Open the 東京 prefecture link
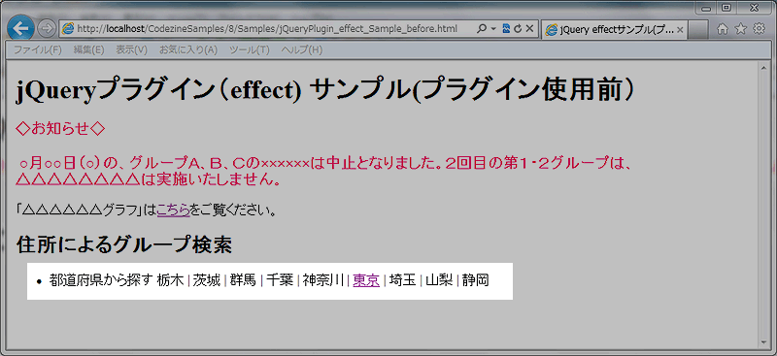 click(366, 280)
